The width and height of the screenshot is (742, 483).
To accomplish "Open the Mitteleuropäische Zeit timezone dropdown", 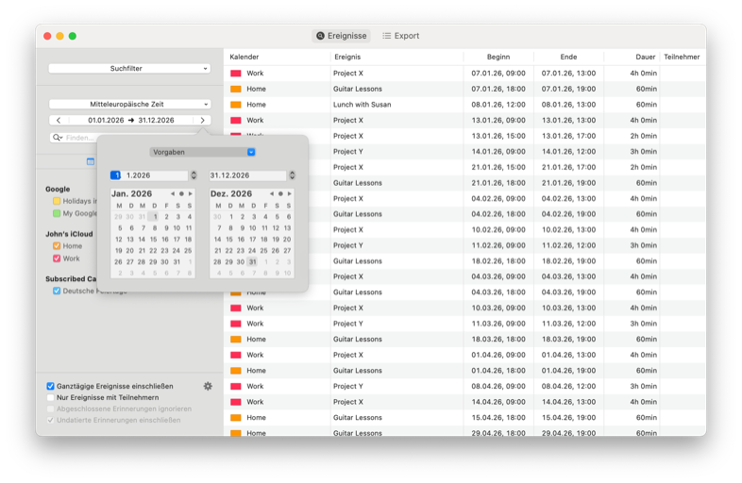I will [129, 104].
